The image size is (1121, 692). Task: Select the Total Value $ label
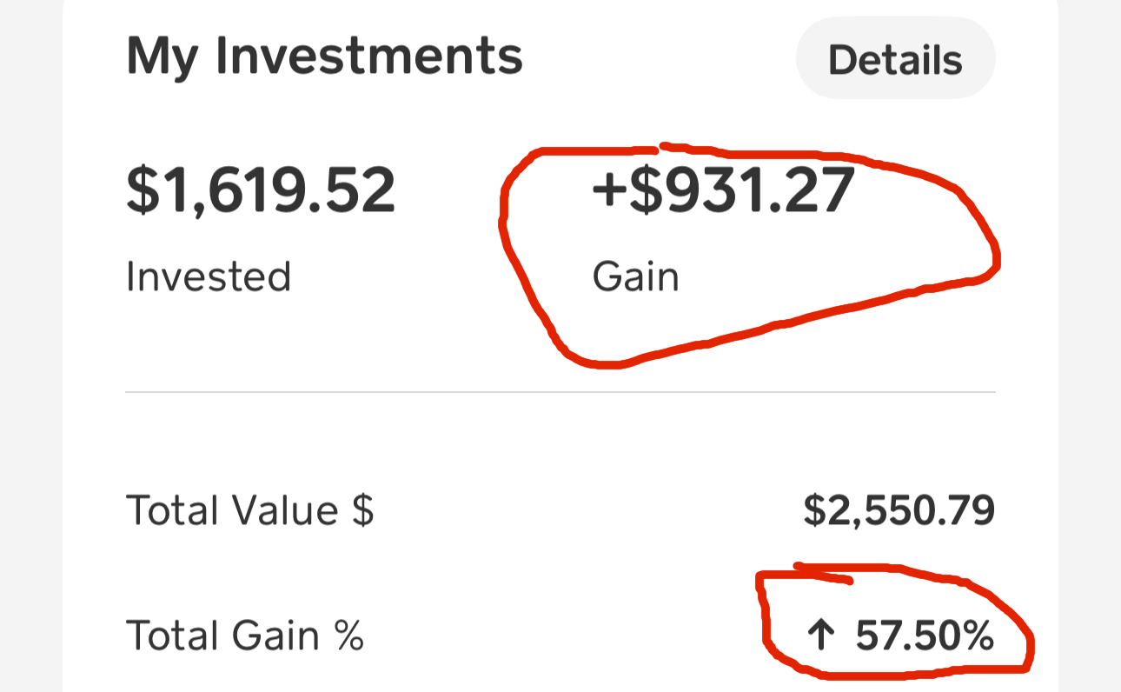250,510
